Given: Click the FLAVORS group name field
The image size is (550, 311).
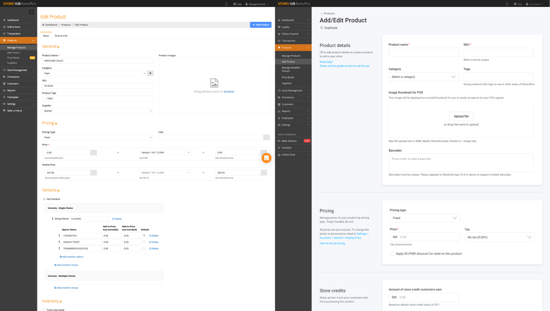Looking at the screenshot, I should tap(89, 219).
